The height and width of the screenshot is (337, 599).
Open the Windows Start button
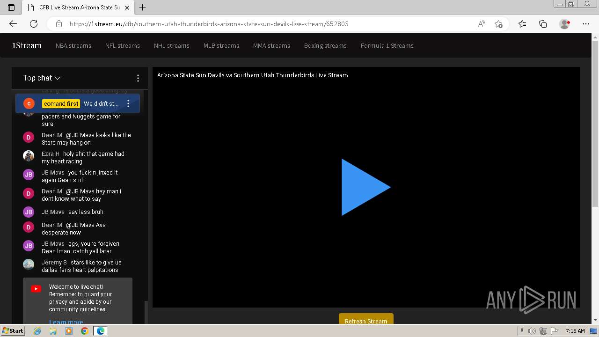[13, 331]
